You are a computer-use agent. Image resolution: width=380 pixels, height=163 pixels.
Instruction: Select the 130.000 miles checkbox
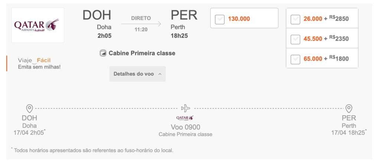(x=220, y=20)
